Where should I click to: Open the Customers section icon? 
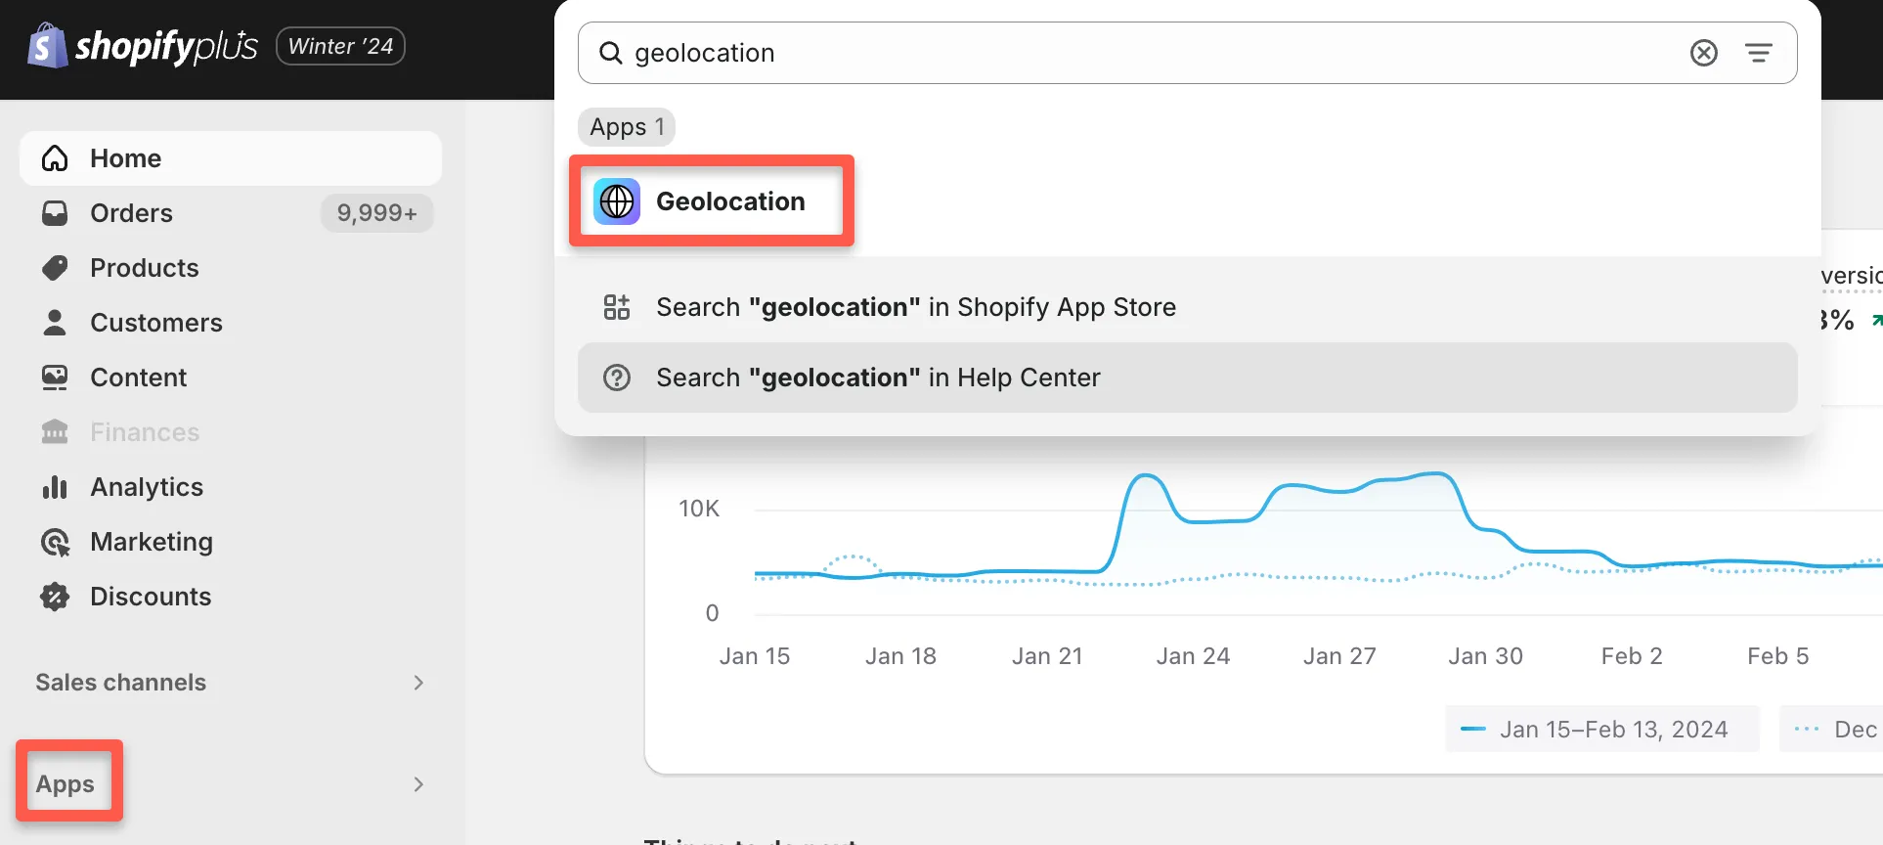coord(55,322)
